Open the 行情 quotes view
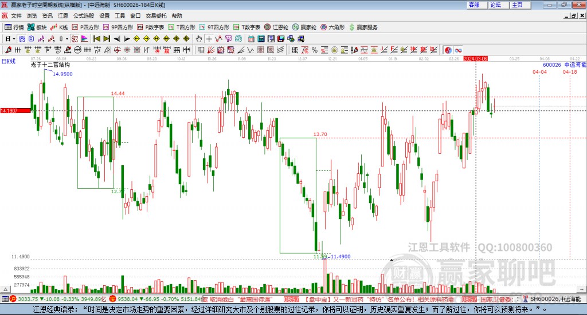The image size is (587, 315). [x=14, y=27]
